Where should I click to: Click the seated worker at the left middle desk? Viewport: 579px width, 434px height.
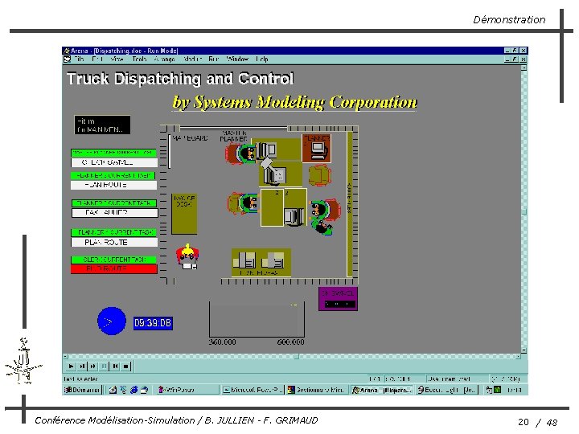[243, 203]
